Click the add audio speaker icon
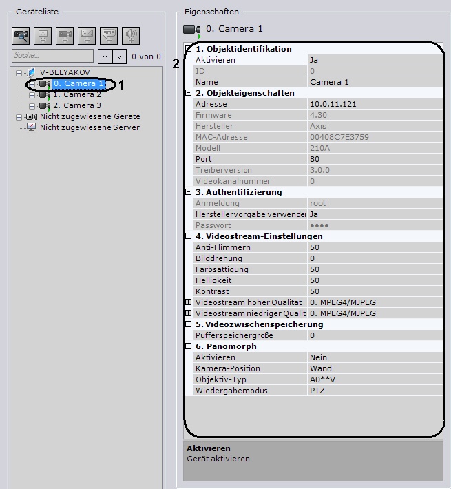 (131, 36)
